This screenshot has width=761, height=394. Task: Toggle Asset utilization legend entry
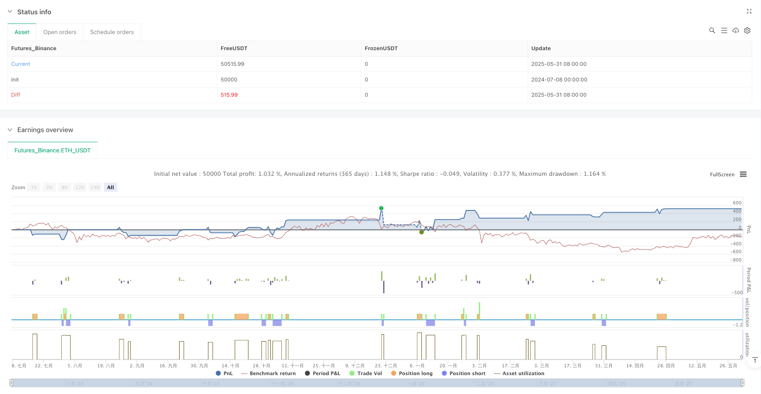point(519,373)
